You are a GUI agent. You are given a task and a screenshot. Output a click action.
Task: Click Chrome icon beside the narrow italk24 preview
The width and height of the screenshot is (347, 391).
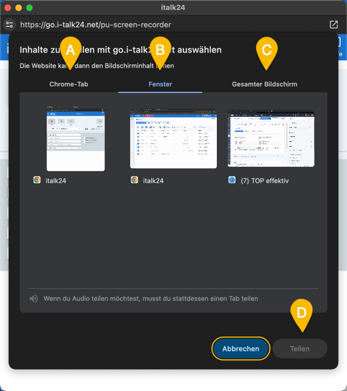click(37, 180)
